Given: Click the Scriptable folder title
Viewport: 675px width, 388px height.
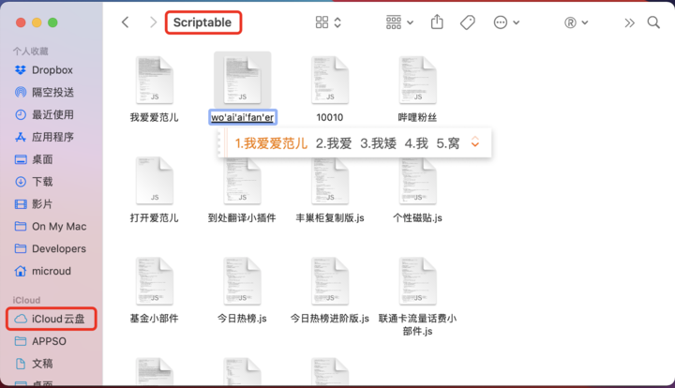Looking at the screenshot, I should click(202, 22).
